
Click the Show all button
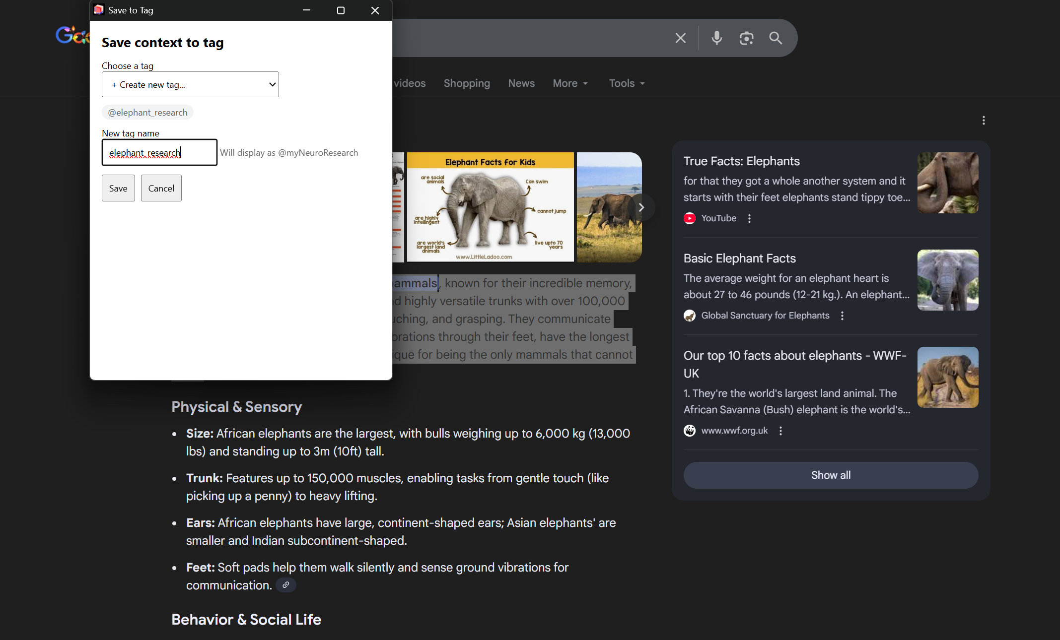click(x=831, y=475)
